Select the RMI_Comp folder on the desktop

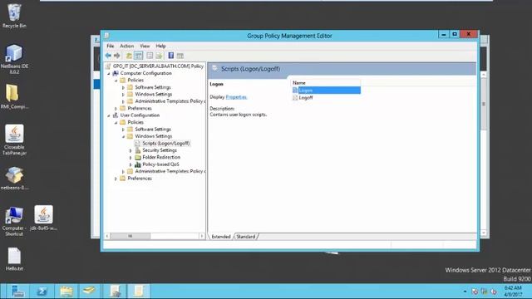[x=14, y=96]
